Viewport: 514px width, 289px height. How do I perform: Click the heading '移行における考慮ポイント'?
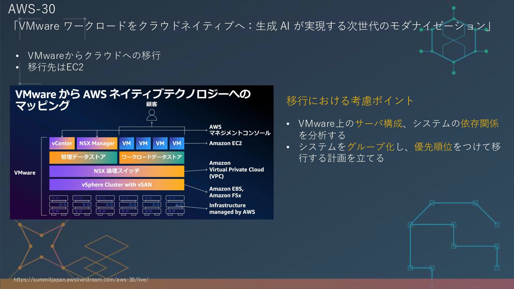coord(350,101)
